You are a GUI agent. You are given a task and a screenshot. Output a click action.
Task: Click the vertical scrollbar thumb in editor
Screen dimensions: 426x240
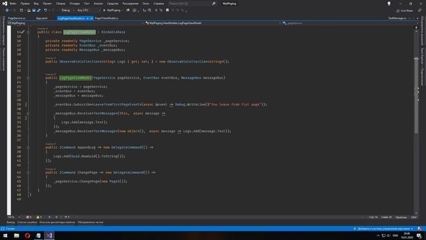(x=416, y=96)
